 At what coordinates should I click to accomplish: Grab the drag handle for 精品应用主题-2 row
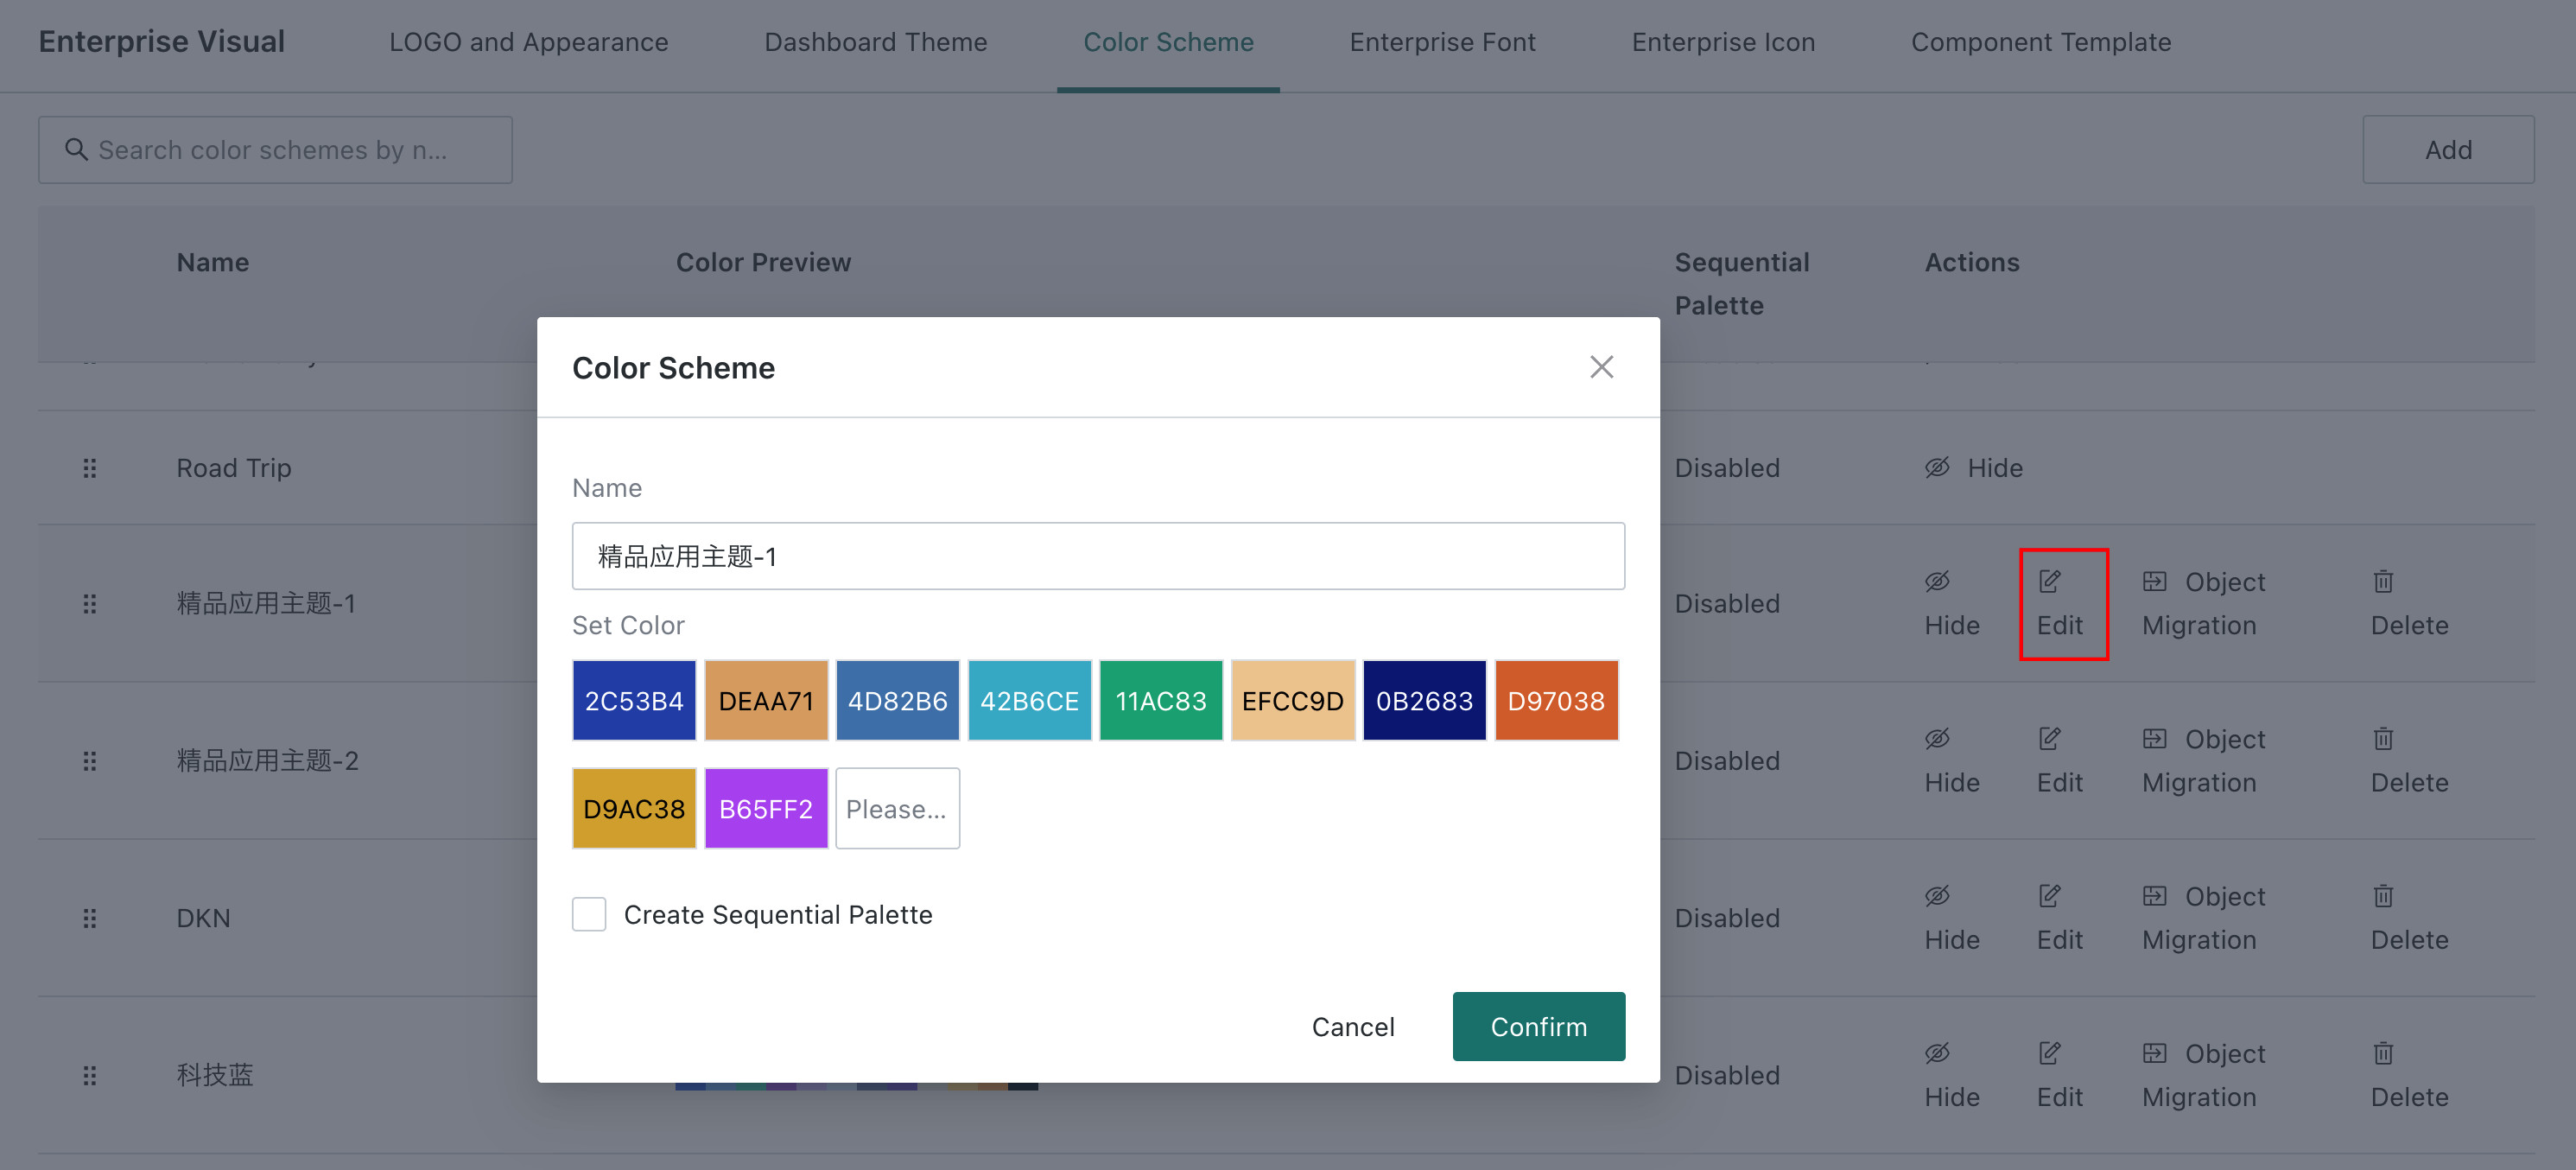pyautogui.click(x=89, y=761)
